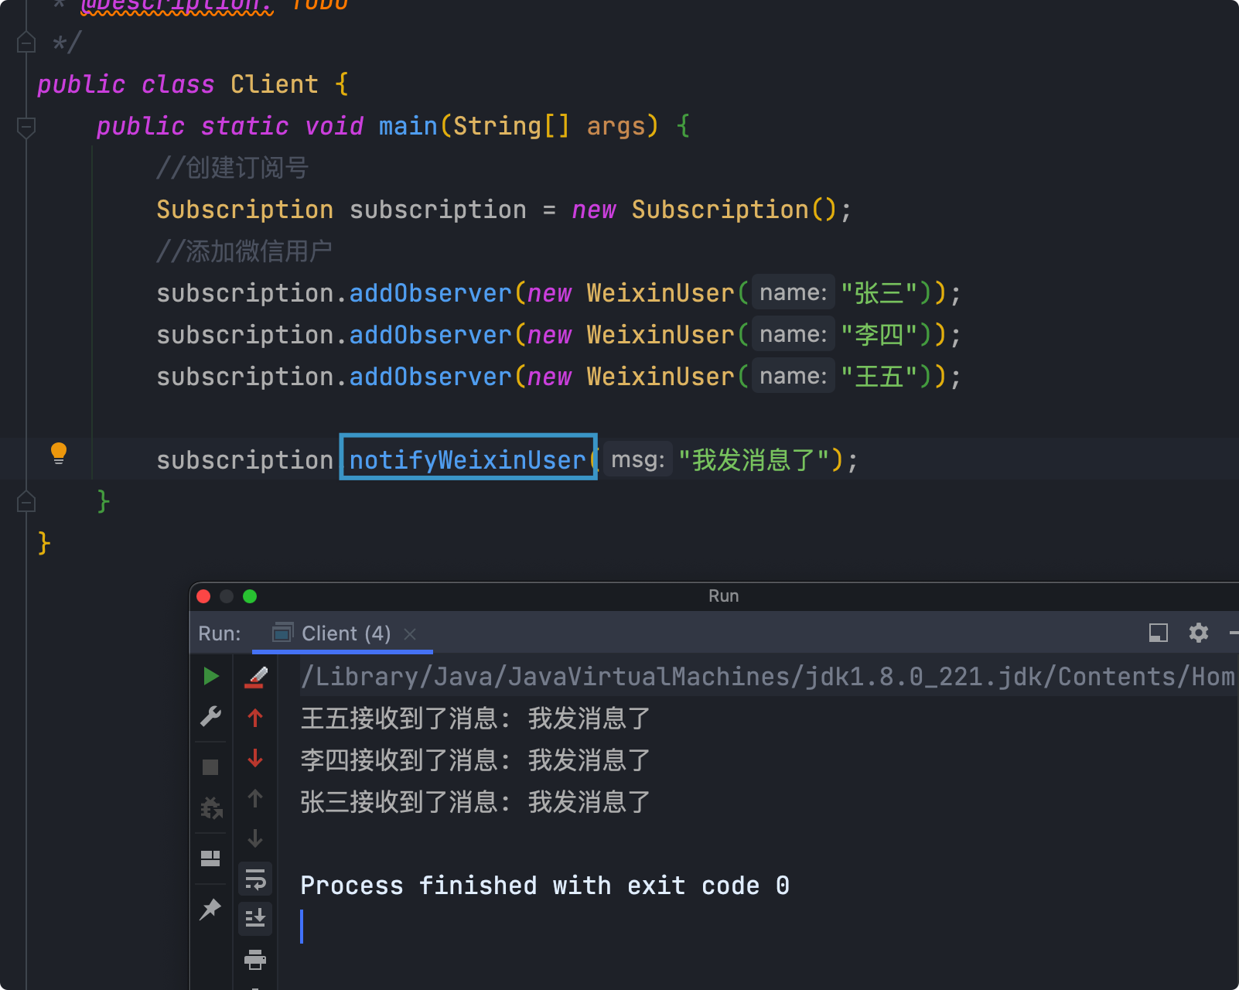
Task: Click name: hint on the 李四 line
Action: pyautogui.click(x=794, y=334)
